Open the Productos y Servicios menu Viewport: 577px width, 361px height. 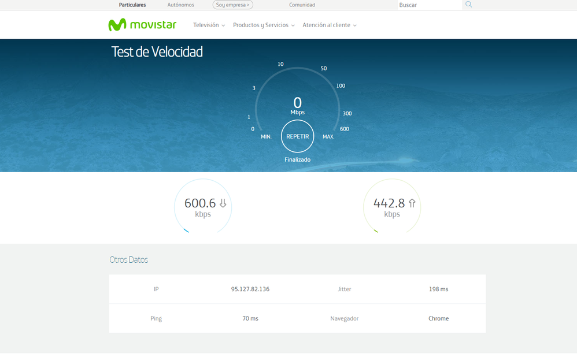pos(264,25)
